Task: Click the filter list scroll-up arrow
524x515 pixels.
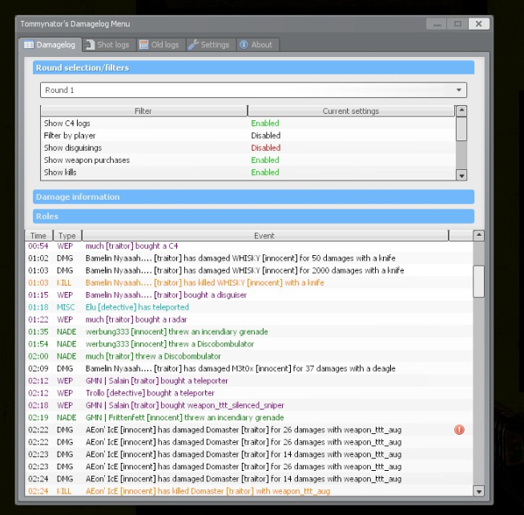Action: coord(462,111)
